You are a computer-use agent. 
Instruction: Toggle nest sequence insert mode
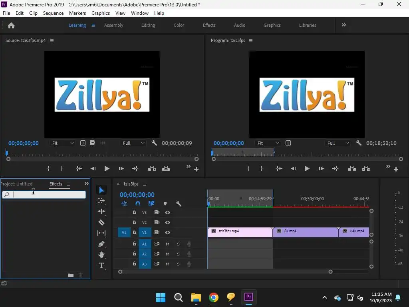124,203
